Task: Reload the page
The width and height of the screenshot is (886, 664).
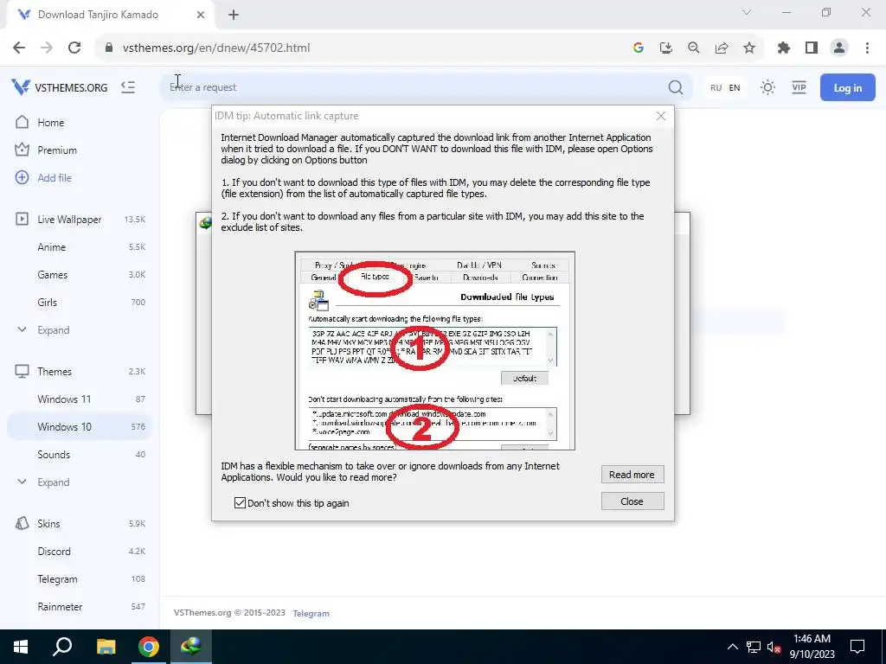Action: click(x=74, y=48)
